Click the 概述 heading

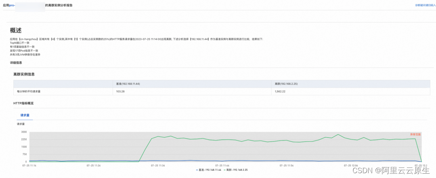coord(16,30)
